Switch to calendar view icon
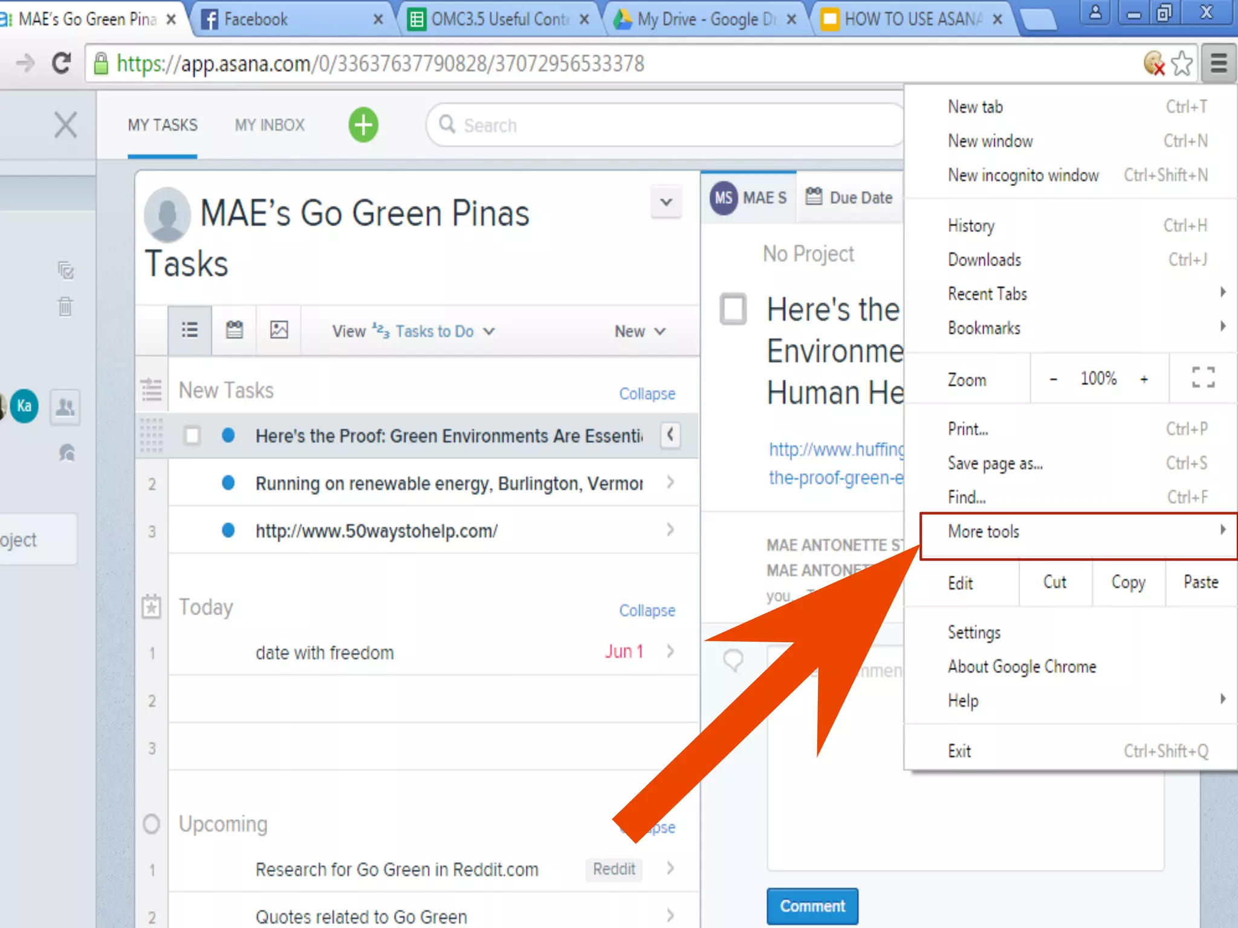This screenshot has width=1238, height=928. pos(235,330)
